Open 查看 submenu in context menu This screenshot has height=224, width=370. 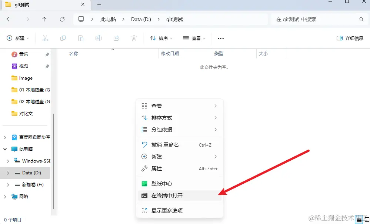tap(179, 106)
